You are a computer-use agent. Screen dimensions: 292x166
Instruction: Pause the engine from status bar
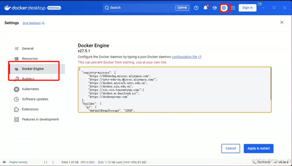click(x=45, y=162)
